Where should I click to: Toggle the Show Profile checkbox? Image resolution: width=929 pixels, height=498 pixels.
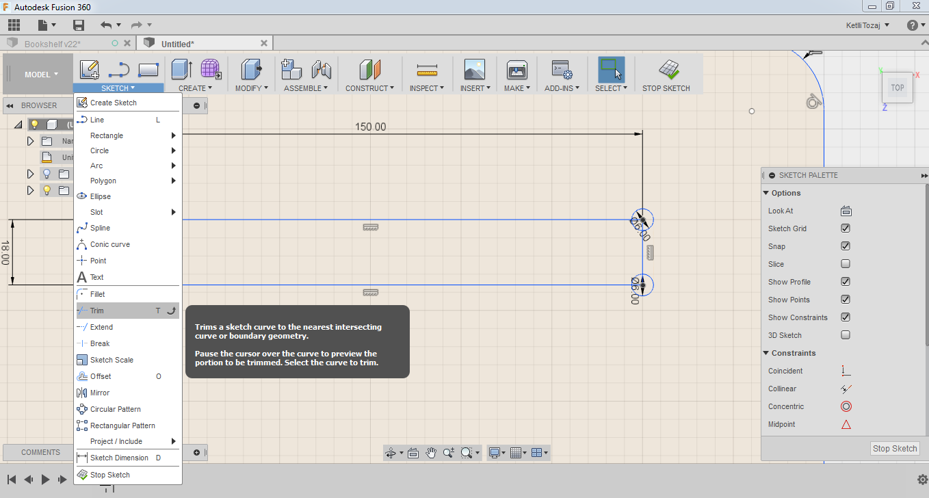[846, 282]
